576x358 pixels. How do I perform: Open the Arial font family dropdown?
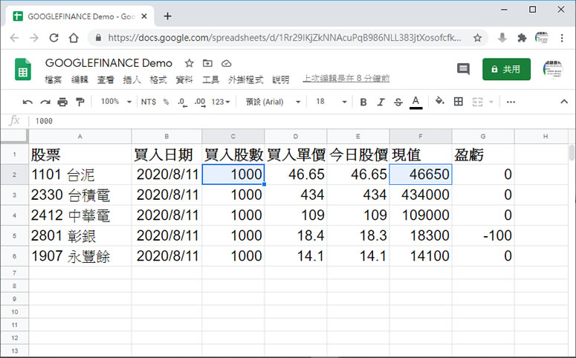273,102
